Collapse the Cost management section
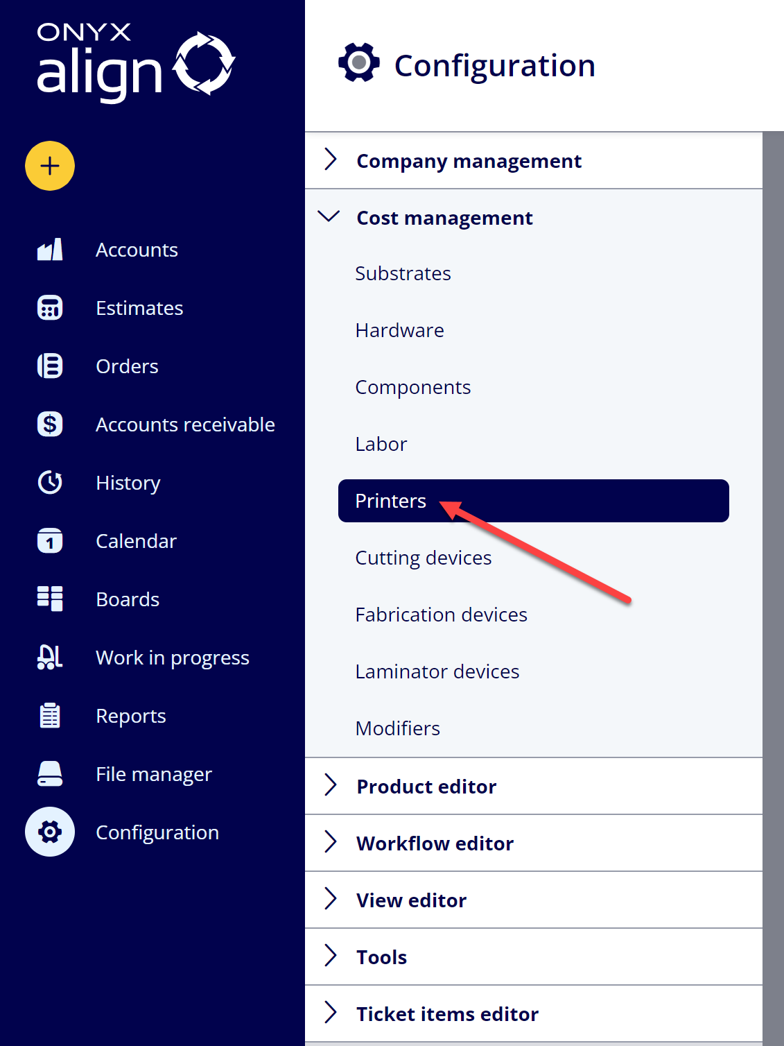Screen dimensions: 784x1046 [x=534, y=218]
